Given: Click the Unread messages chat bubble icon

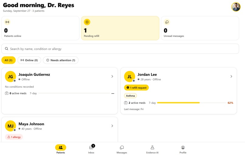Looking at the screenshot, I should pyautogui.click(x=167, y=22).
